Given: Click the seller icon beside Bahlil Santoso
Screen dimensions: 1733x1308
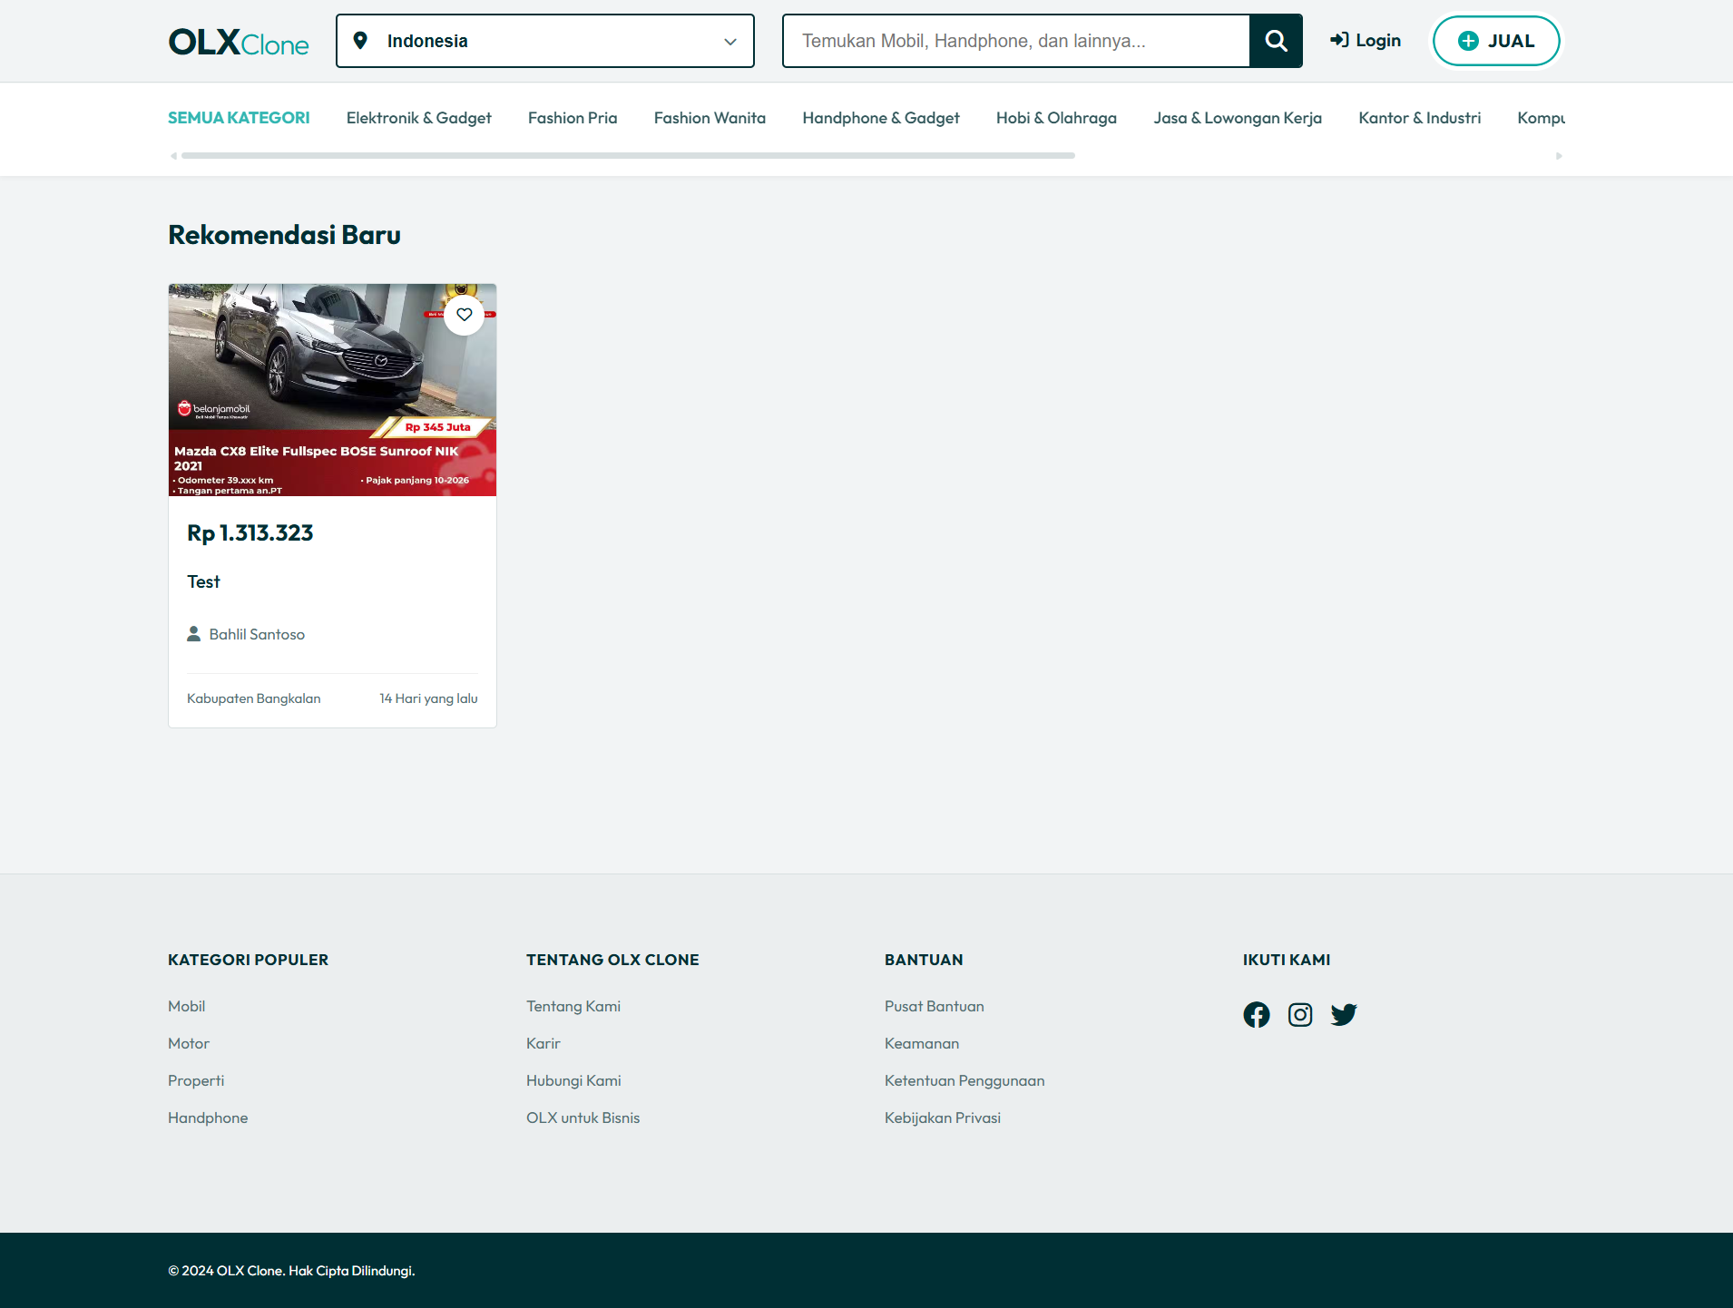Looking at the screenshot, I should click(194, 633).
